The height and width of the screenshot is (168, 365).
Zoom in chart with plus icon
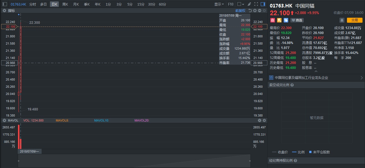point(255,11)
